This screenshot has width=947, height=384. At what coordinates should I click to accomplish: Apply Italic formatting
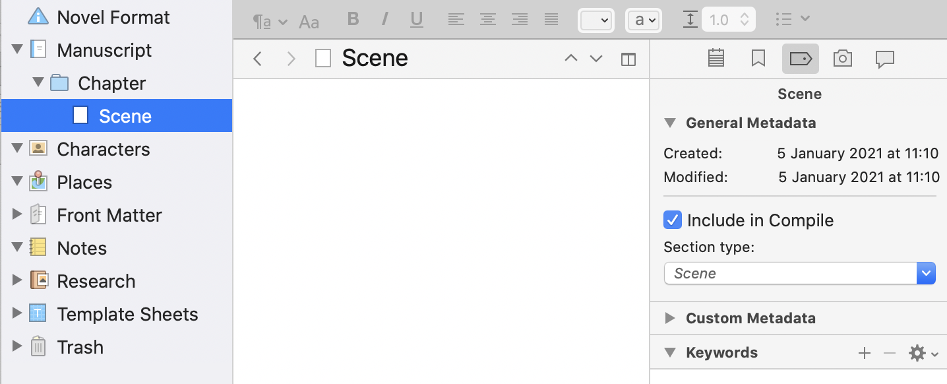point(384,20)
